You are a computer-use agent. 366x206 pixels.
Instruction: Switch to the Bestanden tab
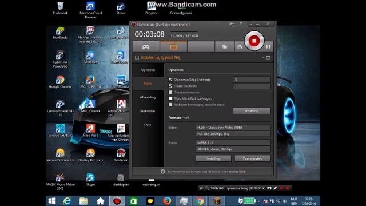(148, 111)
